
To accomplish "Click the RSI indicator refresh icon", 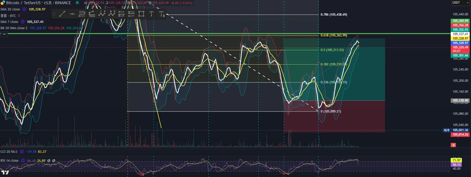I will pyautogui.click(x=23, y=160).
